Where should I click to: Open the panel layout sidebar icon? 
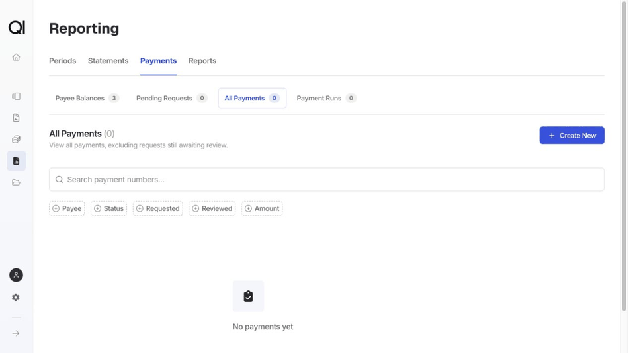pos(16,97)
